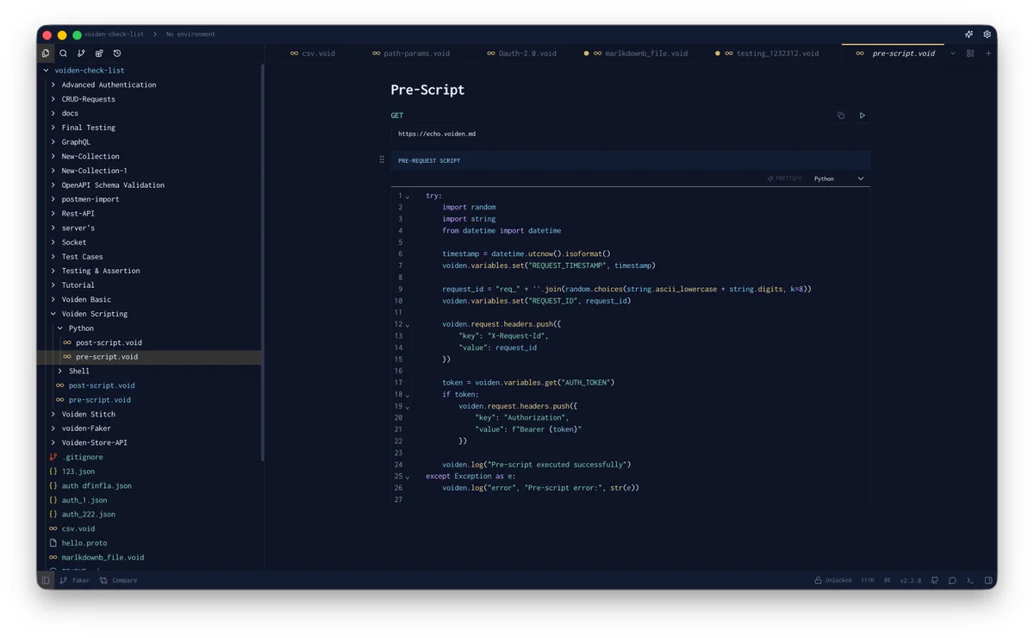The height and width of the screenshot is (638, 1034).
Task: Fold code at line 1 try block
Action: pos(408,197)
